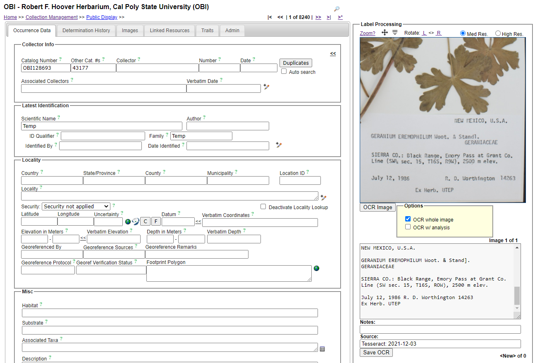Rotate the label image left with L
The width and height of the screenshot is (540, 363).
tap(424, 33)
